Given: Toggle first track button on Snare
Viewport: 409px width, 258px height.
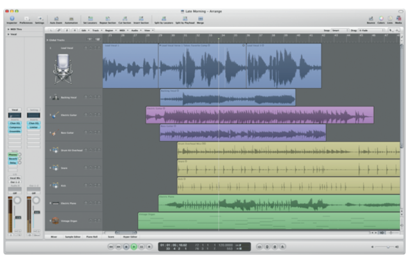Looking at the screenshot, I should 86,167.
